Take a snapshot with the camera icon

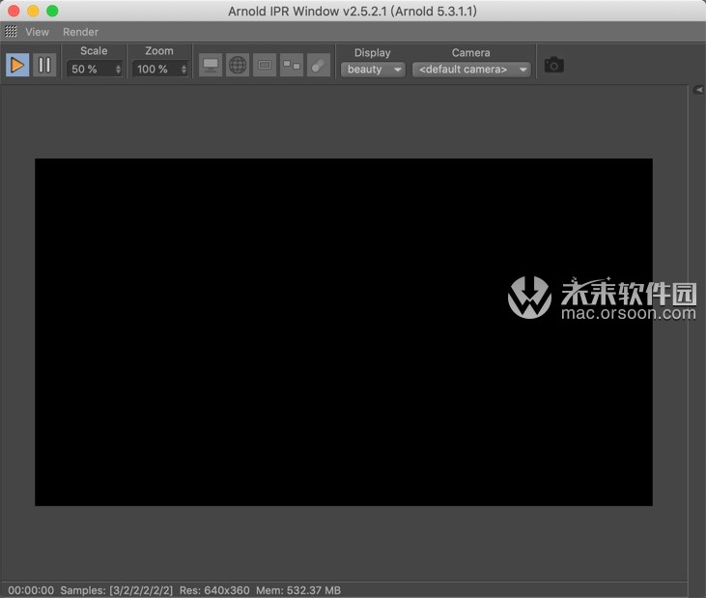pos(553,66)
